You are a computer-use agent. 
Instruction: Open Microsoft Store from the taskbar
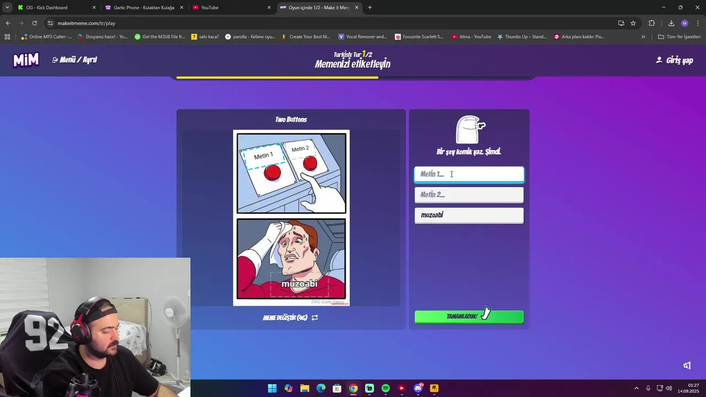pyautogui.click(x=337, y=388)
